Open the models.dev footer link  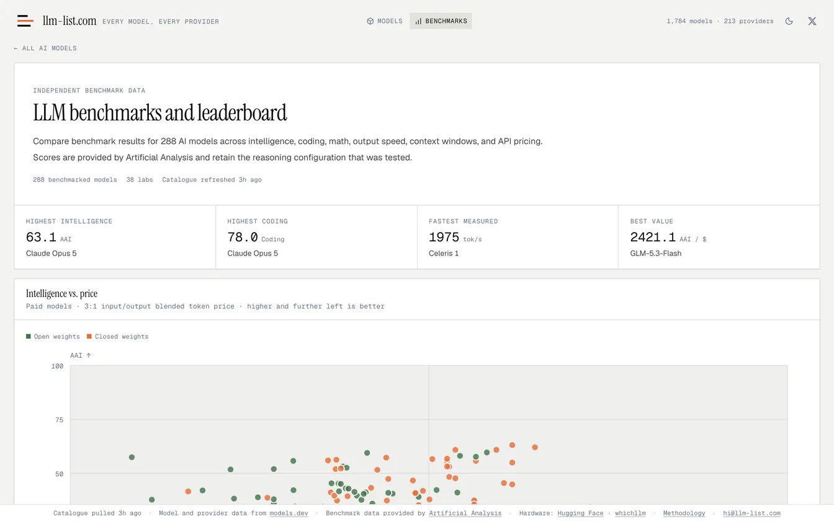click(289, 514)
